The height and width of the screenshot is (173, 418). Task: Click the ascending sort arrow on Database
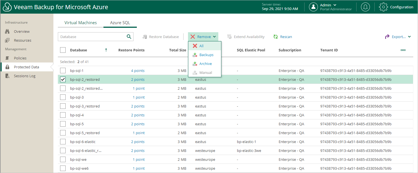(106, 50)
